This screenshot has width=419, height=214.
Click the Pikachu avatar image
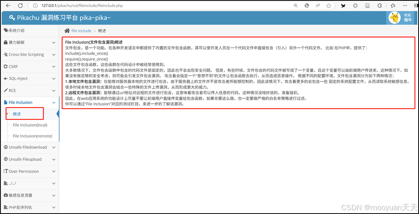tap(395, 18)
